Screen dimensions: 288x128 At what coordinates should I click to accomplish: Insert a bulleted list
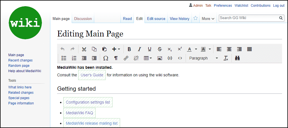point(64,58)
